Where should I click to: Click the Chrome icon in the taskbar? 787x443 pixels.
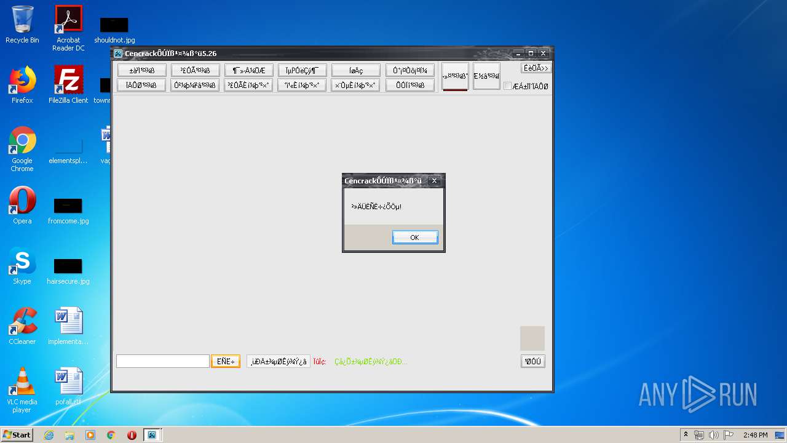111,435
